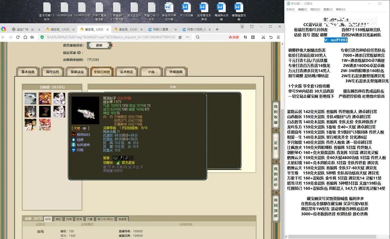Switch to the 鉴宝广场 browser tab

click(26, 29)
